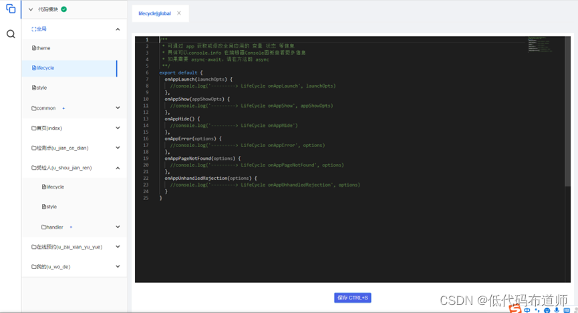
Task: Click the onAppLaunch(launchOpts) code line
Action: (198, 80)
